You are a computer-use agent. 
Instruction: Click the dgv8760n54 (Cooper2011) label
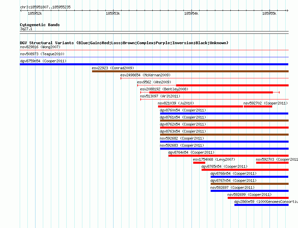183,110
